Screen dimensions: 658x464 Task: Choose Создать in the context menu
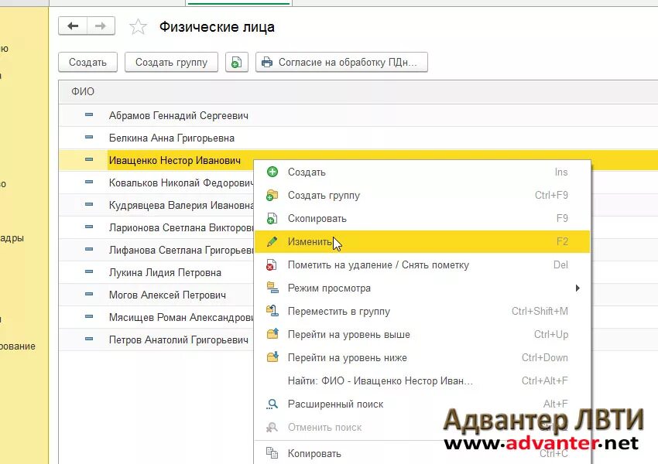(x=422, y=172)
